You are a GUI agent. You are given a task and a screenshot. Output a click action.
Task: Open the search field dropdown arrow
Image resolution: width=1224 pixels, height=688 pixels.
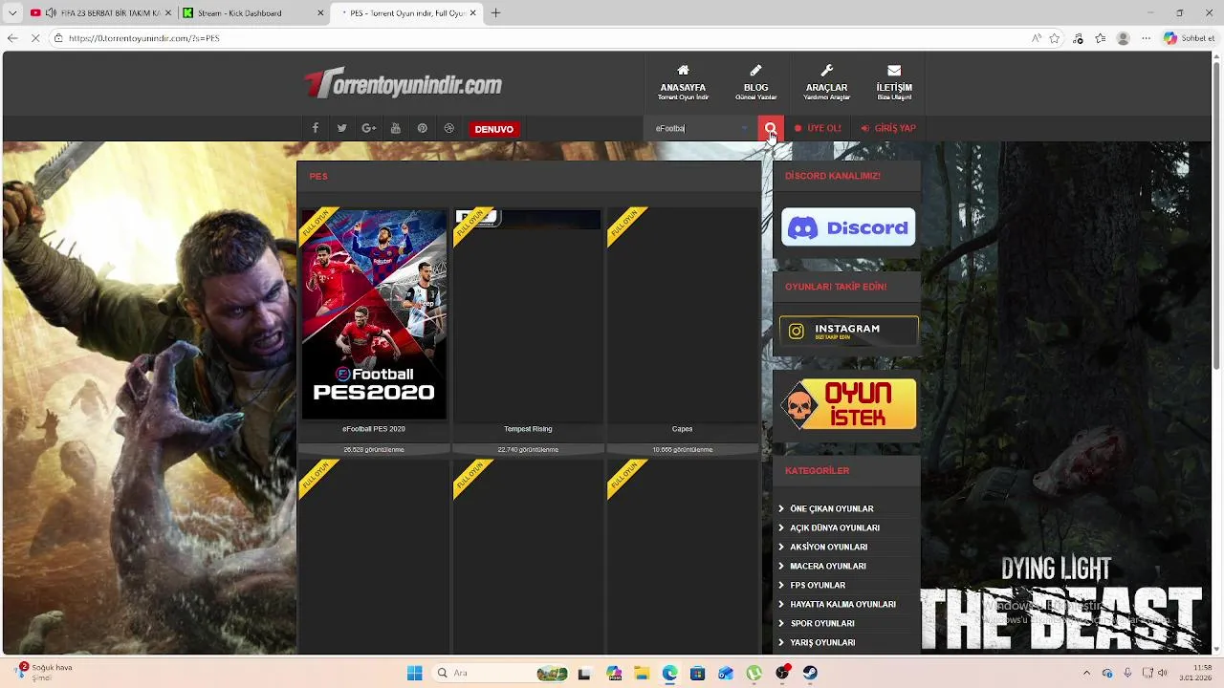(x=745, y=128)
